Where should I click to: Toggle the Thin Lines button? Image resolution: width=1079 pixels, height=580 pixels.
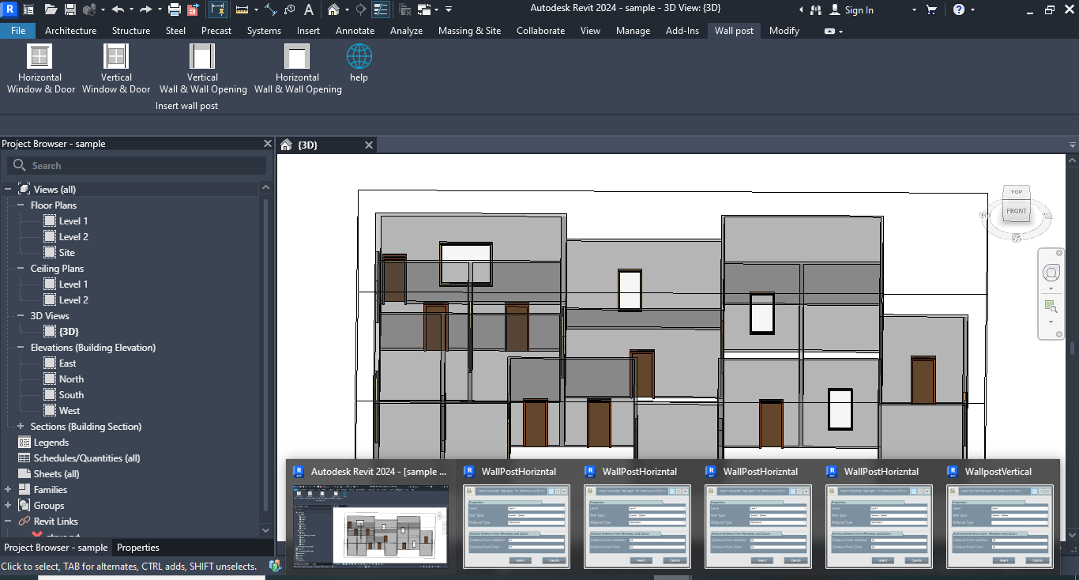381,9
